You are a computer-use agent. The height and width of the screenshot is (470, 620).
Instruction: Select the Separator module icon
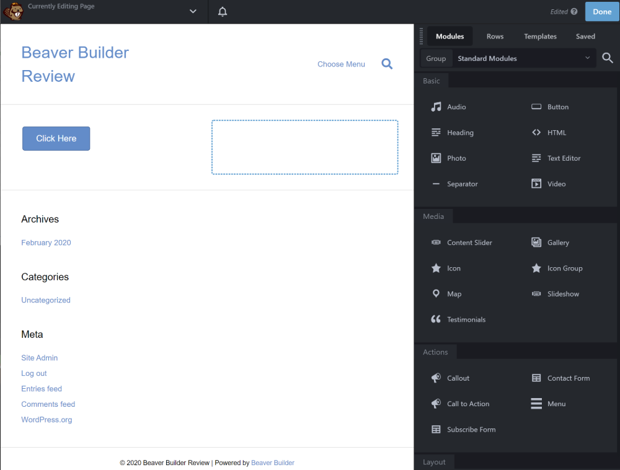coord(436,184)
